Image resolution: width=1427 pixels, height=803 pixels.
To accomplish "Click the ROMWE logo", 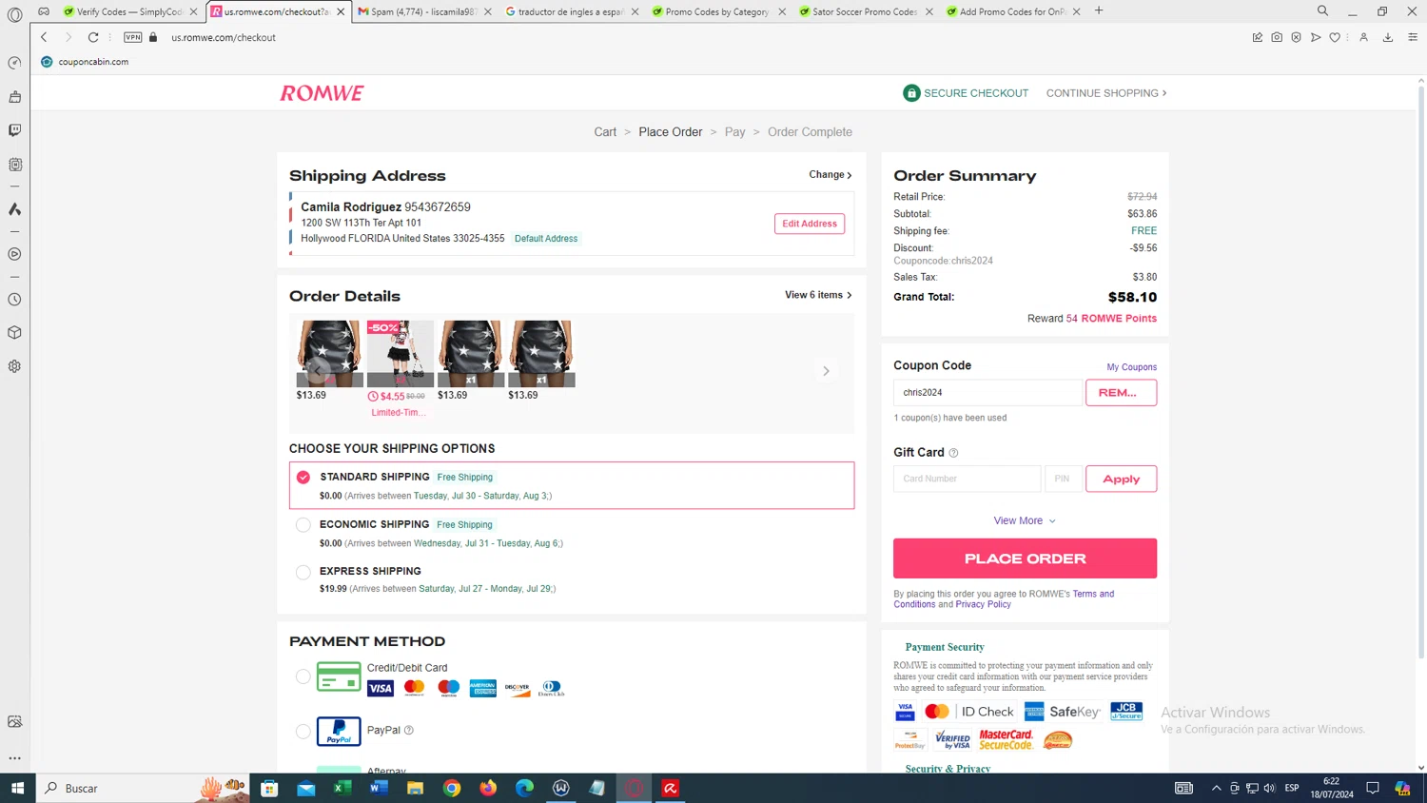I will (322, 93).
